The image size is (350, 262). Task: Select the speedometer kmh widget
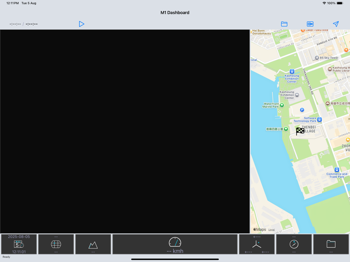(x=175, y=244)
